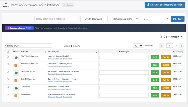
Task: Check the Chytrá domácnost row checkbox
Action: click(x=8, y=95)
